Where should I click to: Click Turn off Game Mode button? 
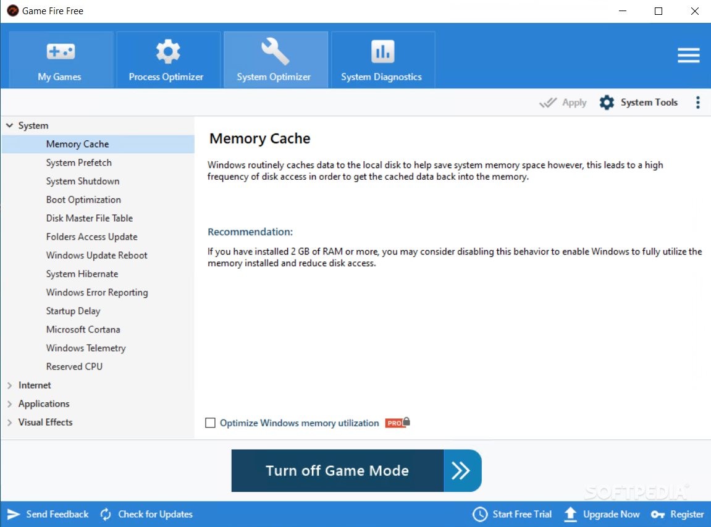coord(337,471)
